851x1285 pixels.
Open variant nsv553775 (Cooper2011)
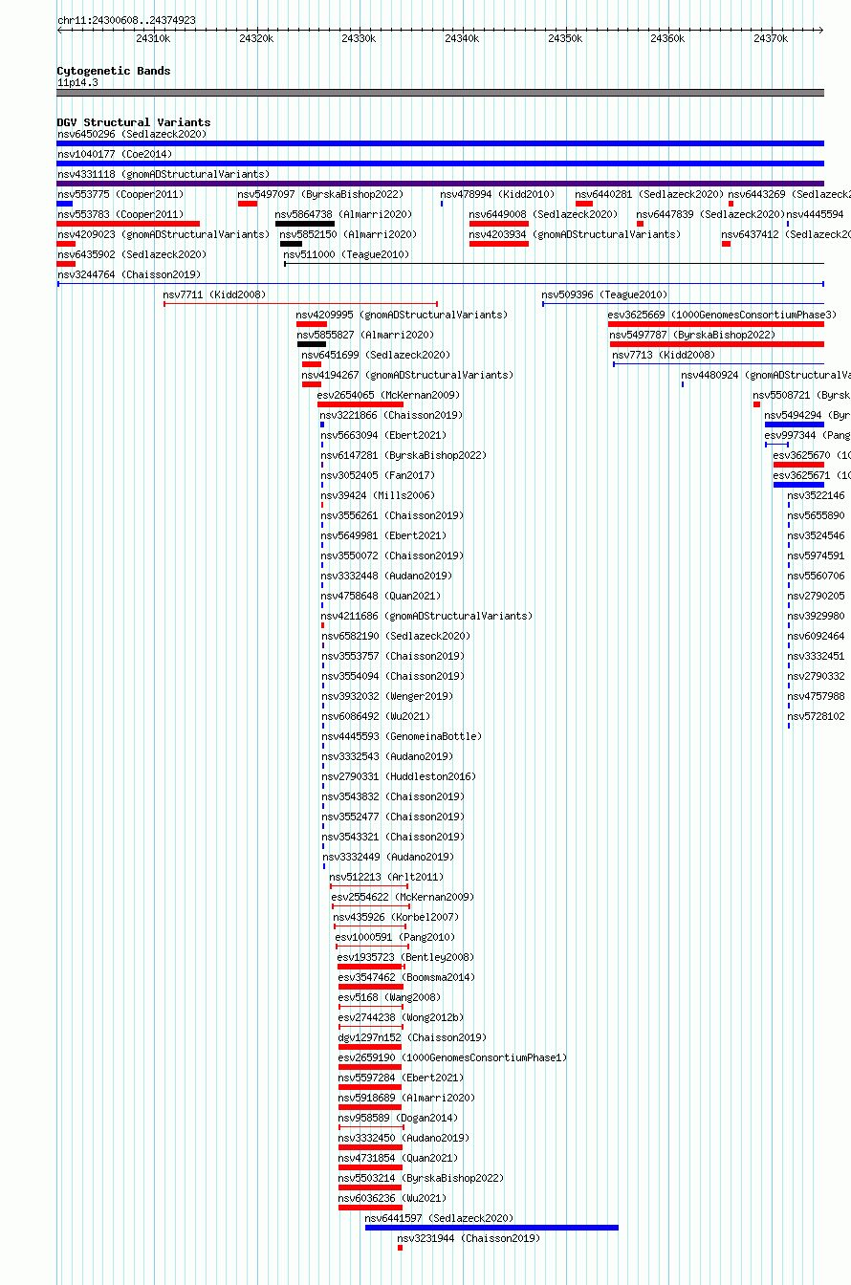click(120, 194)
